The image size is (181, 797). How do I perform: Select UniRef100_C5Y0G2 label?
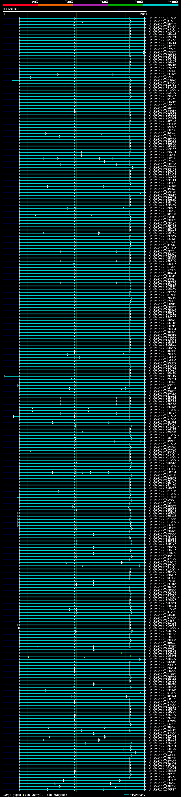[x=162, y=49]
